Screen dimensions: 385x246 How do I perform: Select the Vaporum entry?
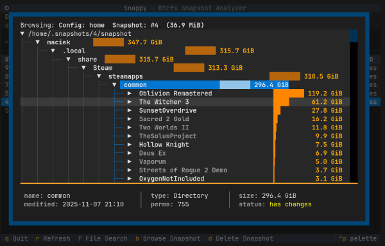click(x=153, y=161)
